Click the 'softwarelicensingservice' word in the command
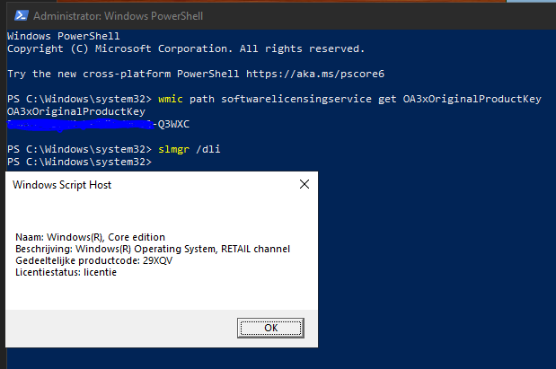The width and height of the screenshot is (556, 369). tap(296, 99)
